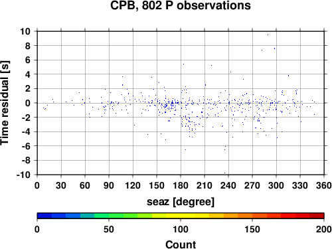Click the colorbar tick label 200

click(324, 230)
